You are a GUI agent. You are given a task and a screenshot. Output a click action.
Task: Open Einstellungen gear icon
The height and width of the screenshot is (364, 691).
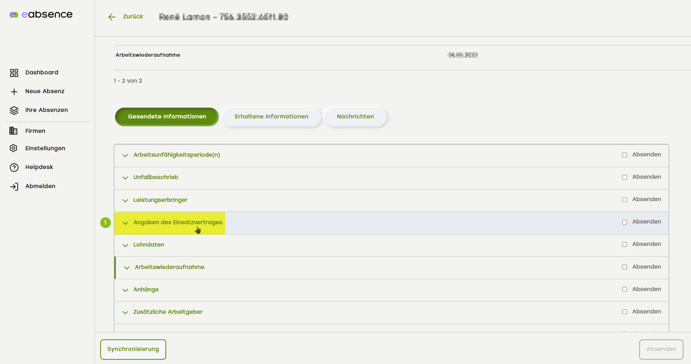click(13, 148)
